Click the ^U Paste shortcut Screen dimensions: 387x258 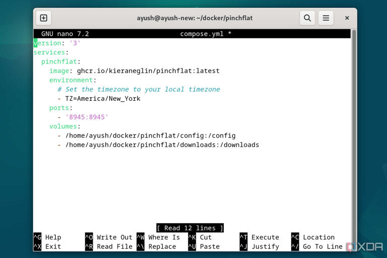coord(204,246)
